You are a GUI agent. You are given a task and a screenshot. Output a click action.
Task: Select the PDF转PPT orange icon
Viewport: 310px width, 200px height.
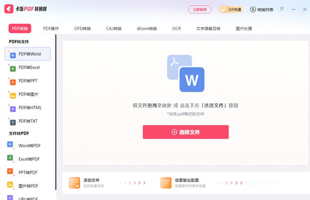tap(12, 81)
